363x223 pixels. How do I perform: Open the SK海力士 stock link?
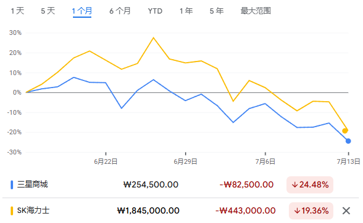[33, 211]
